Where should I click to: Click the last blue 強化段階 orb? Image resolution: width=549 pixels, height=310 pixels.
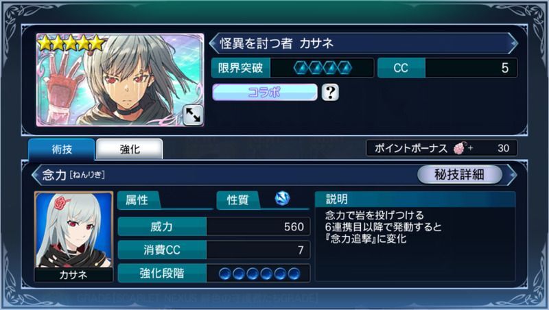coord(294,273)
